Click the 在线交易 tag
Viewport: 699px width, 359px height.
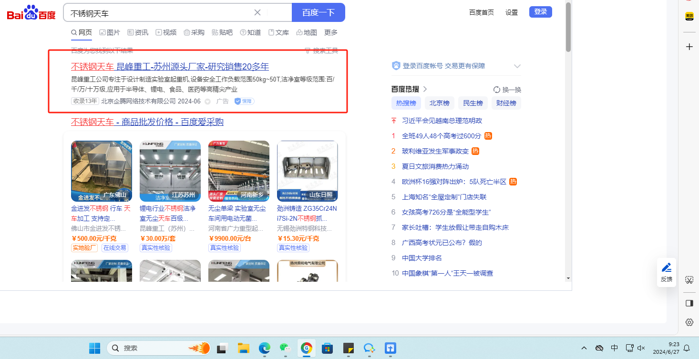click(x=115, y=248)
